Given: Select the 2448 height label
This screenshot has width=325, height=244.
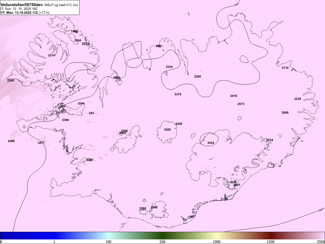Looking at the screenshot, I should click(179, 124).
